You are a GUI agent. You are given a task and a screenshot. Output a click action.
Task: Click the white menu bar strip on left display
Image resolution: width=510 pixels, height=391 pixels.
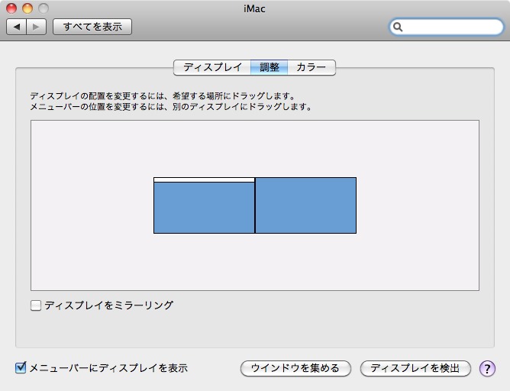(205, 180)
